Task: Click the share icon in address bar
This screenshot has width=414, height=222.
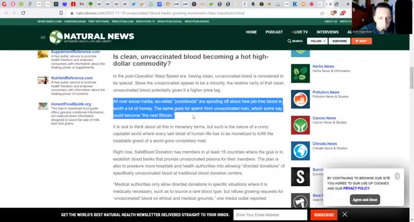Action: click(322, 13)
